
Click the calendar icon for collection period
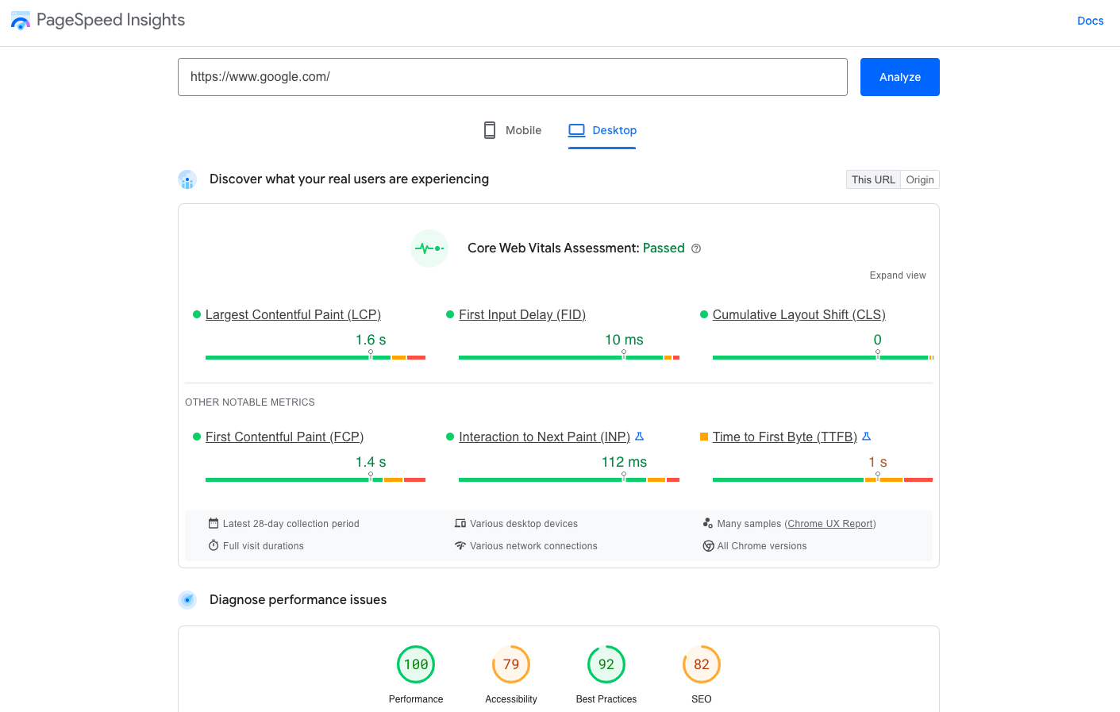pyautogui.click(x=214, y=523)
